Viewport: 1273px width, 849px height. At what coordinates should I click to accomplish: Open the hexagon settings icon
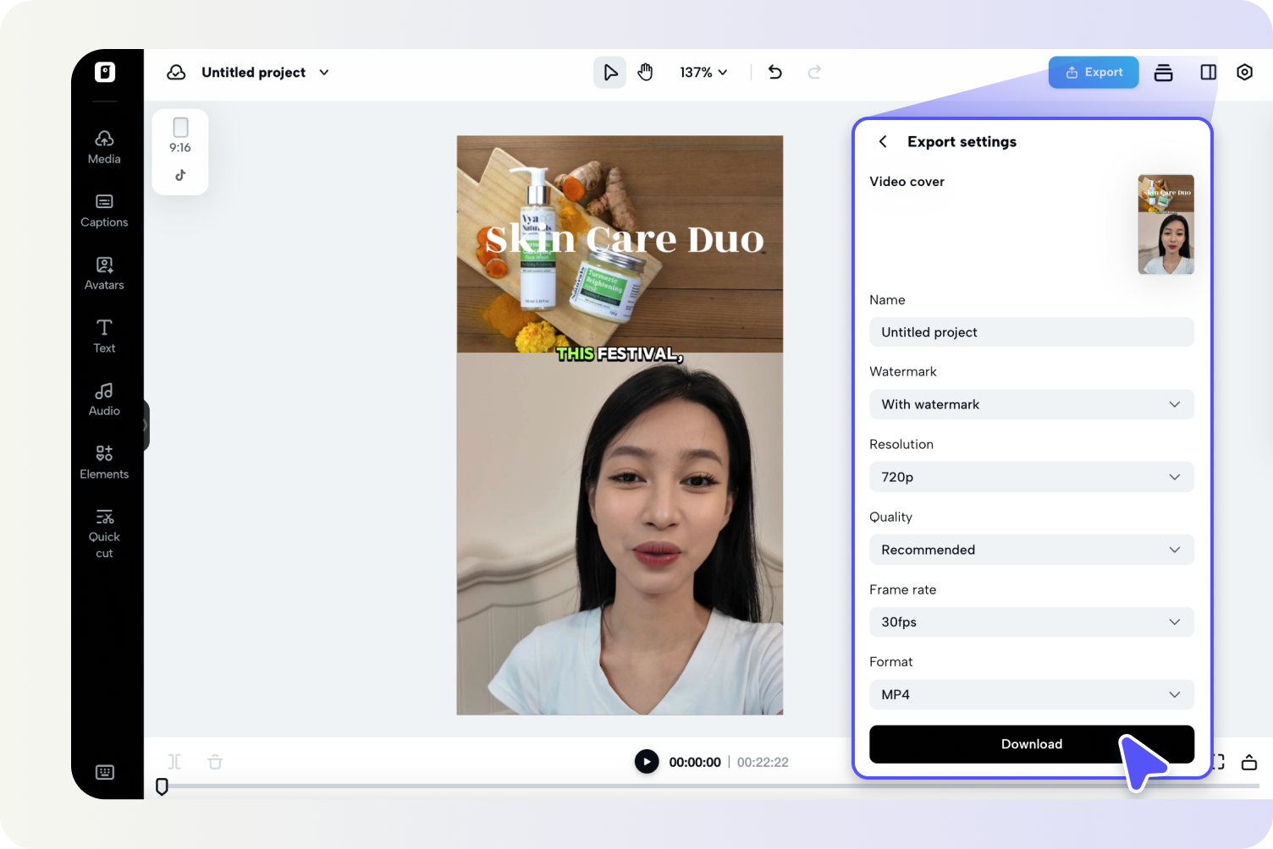(1244, 72)
